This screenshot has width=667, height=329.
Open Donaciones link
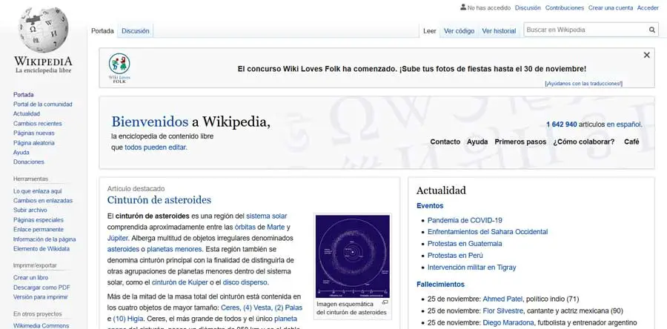click(28, 162)
